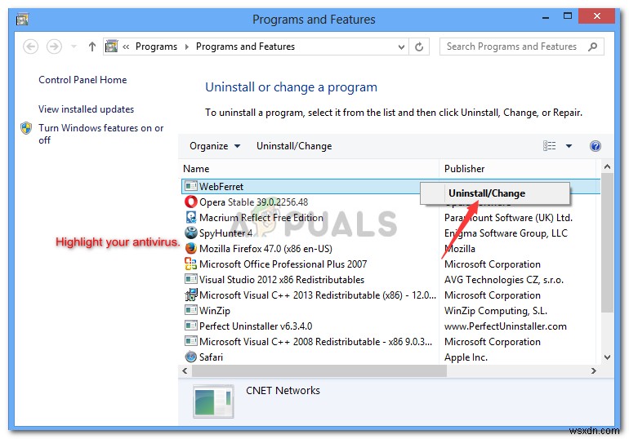Click horizontal scrollbar right arrow
The width and height of the screenshot is (629, 439).
coord(594,371)
